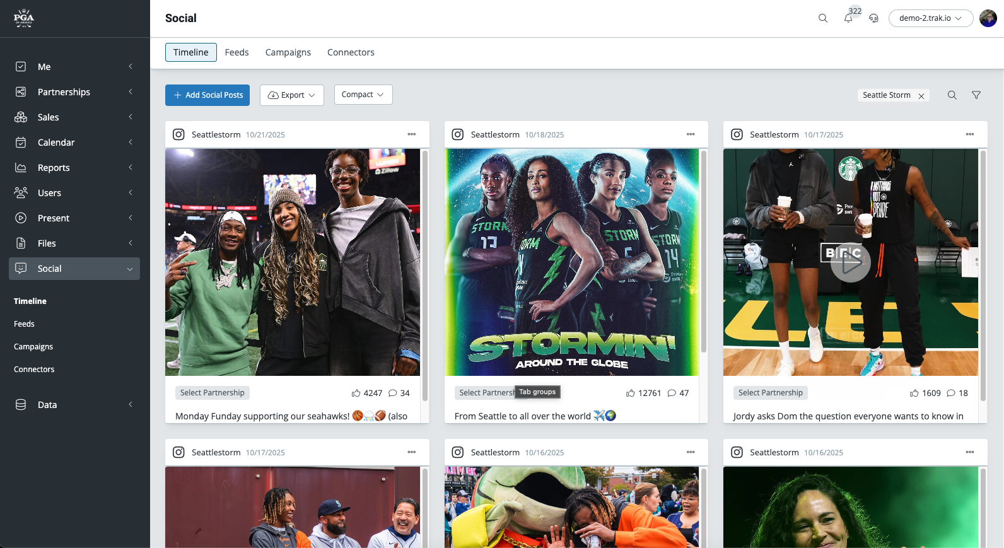Click the Users people icon
The height and width of the screenshot is (548, 1004).
[x=21, y=193]
